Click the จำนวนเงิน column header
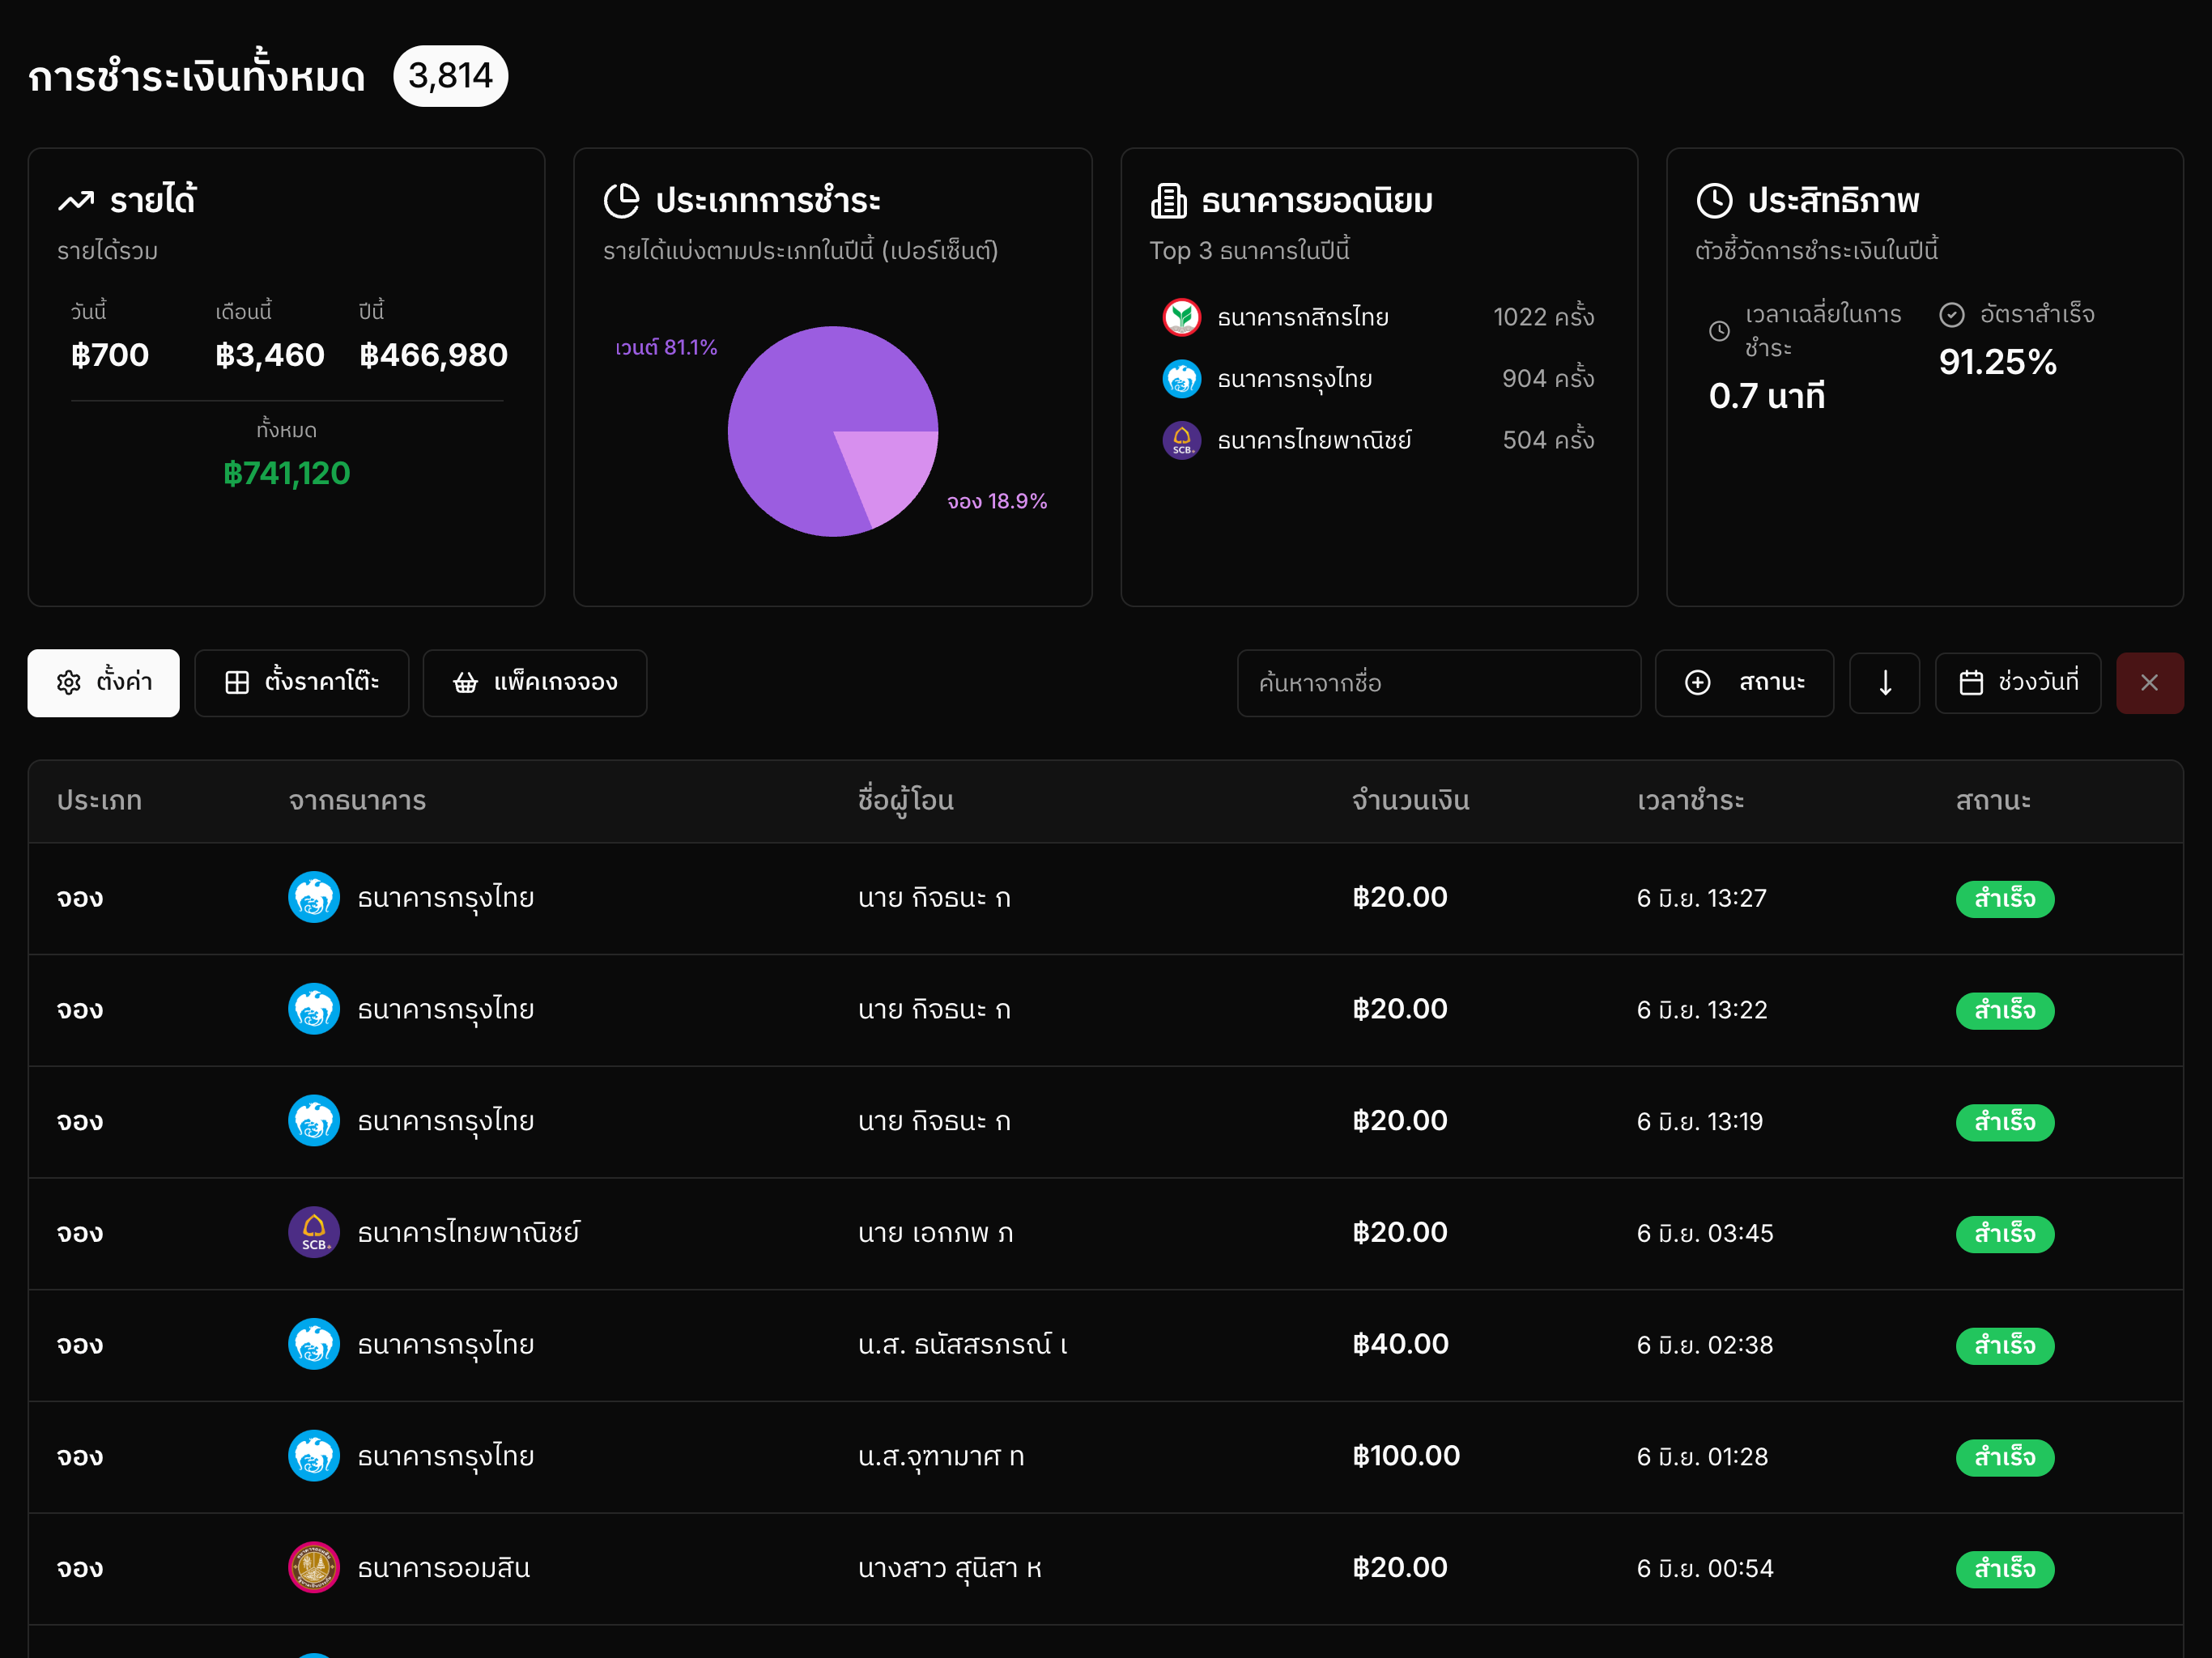2212x1658 pixels. [1410, 800]
